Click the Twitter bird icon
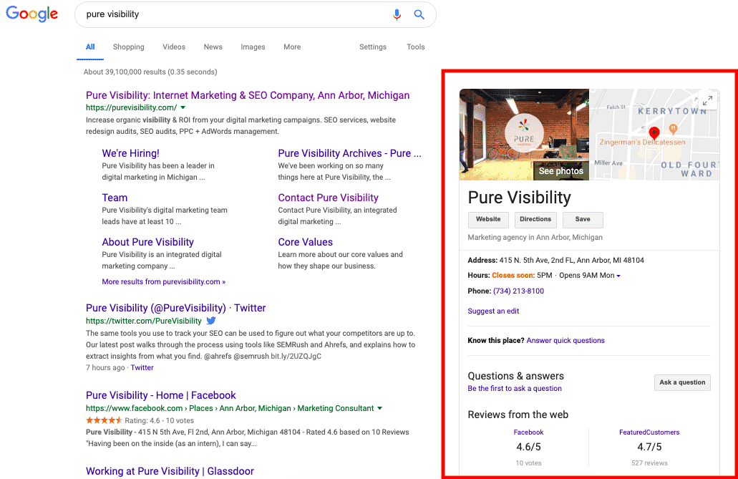This screenshot has width=738, height=479. click(x=211, y=321)
